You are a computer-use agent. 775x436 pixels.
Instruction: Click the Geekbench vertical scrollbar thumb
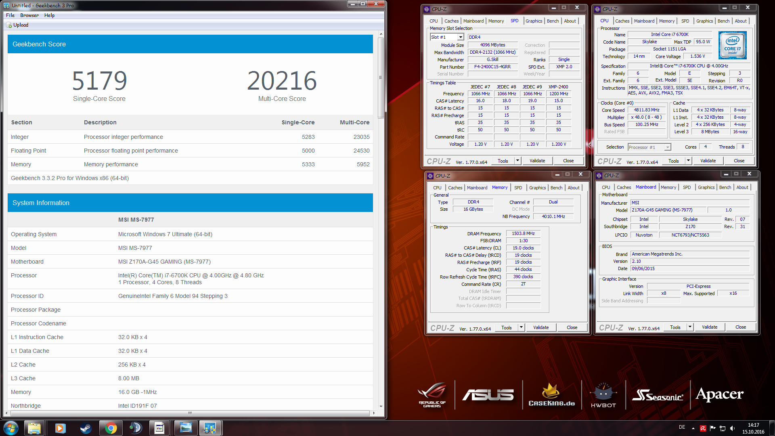click(x=381, y=78)
